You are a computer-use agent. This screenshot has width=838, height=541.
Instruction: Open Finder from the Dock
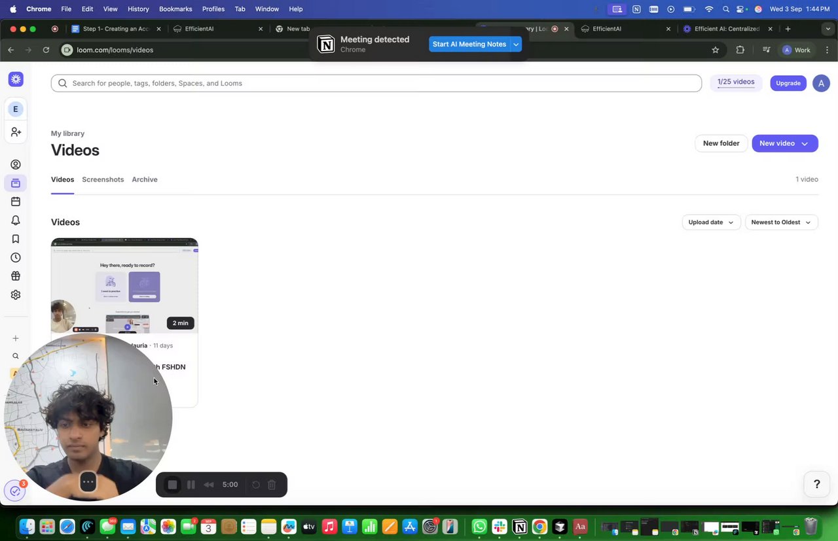click(x=27, y=526)
